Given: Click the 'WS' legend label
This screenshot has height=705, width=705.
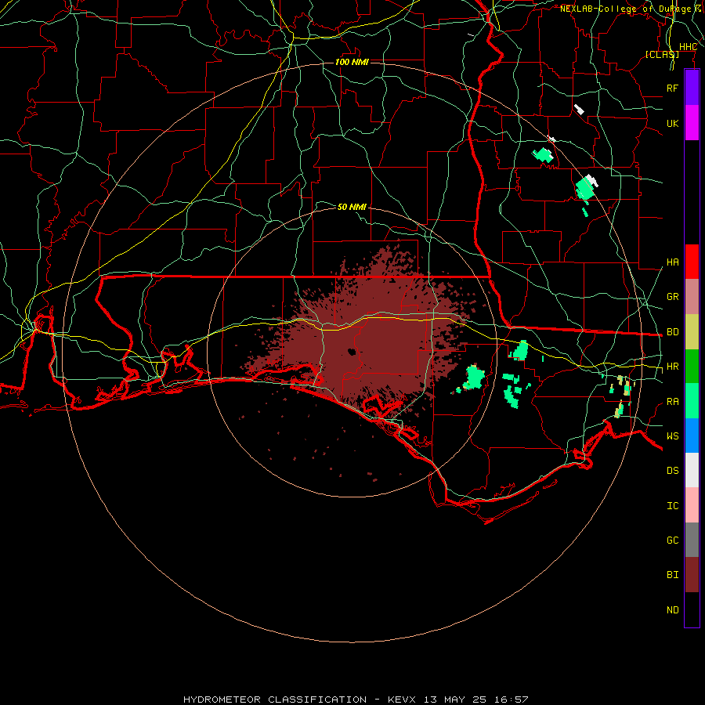Looking at the screenshot, I should [672, 436].
